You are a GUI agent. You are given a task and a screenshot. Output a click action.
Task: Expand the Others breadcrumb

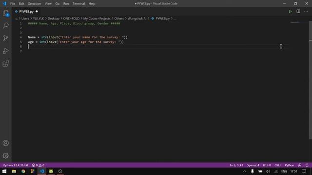click(x=119, y=18)
